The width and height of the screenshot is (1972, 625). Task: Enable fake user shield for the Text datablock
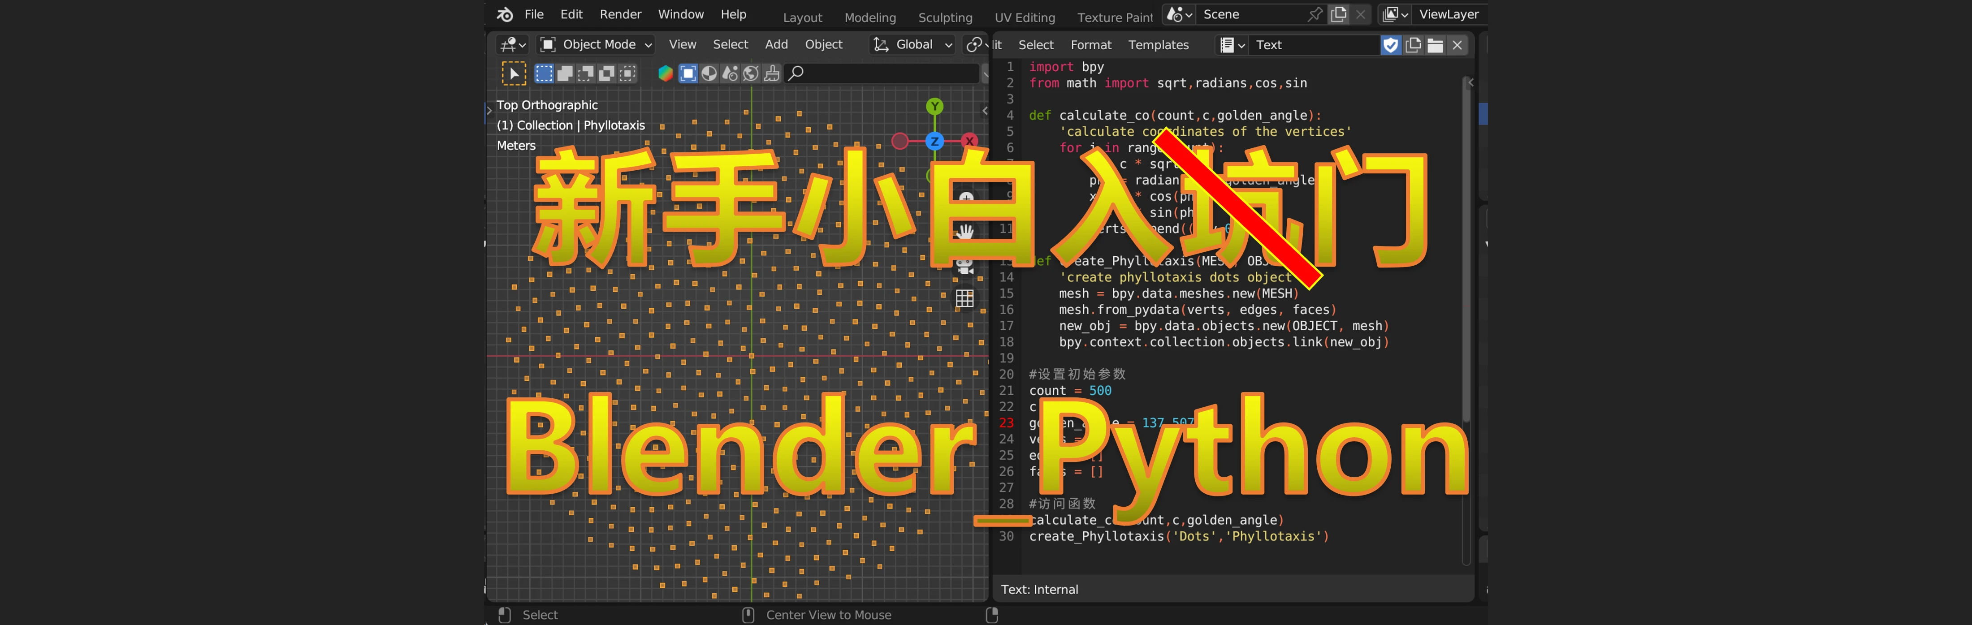(1390, 45)
